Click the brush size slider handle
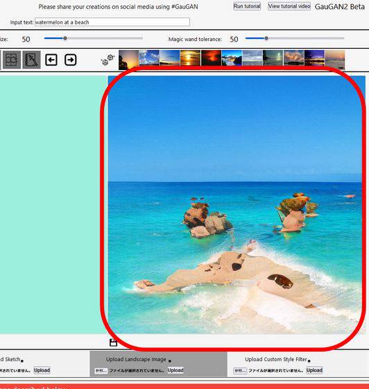Screen dimensions: 369x389 (x=65, y=38)
